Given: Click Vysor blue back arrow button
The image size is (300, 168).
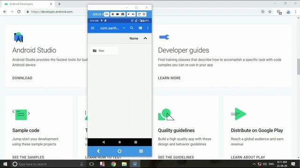Looking at the screenshot, I should [98, 151].
